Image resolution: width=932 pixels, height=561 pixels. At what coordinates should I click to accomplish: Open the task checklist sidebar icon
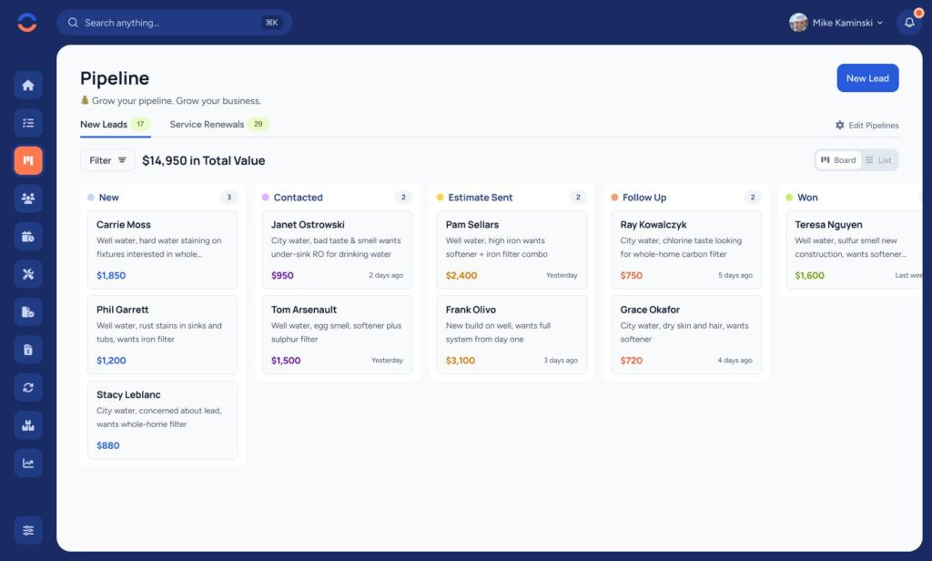point(28,123)
